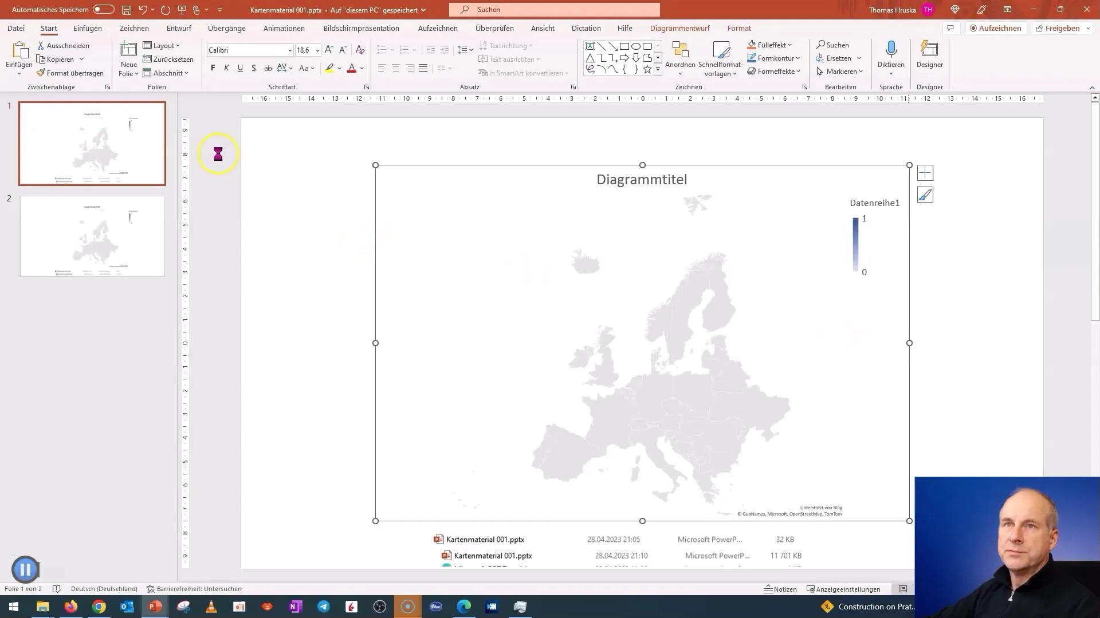Expand the font size dropdown 18,6
The image size is (1100, 618).
point(318,50)
